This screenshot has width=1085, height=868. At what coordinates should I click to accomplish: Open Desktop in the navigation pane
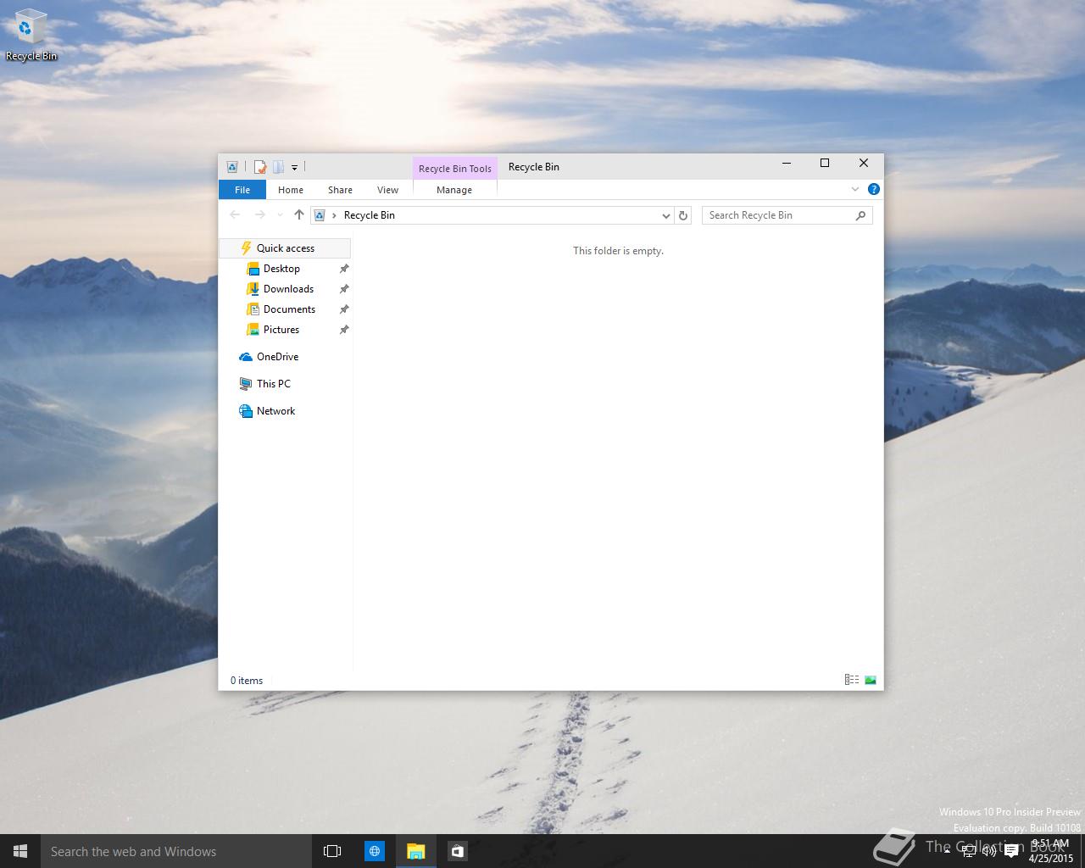281,269
